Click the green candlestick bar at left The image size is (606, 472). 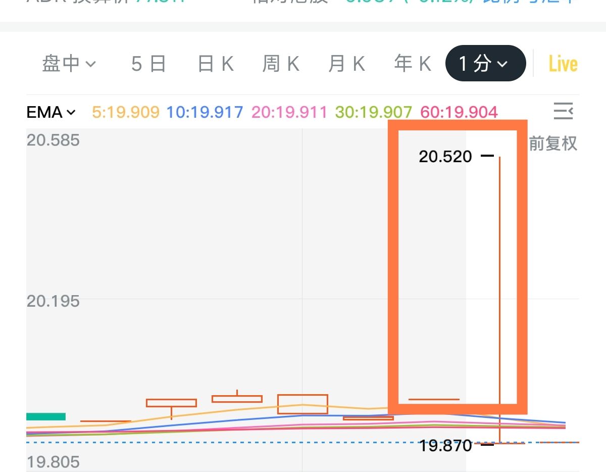pyautogui.click(x=46, y=416)
